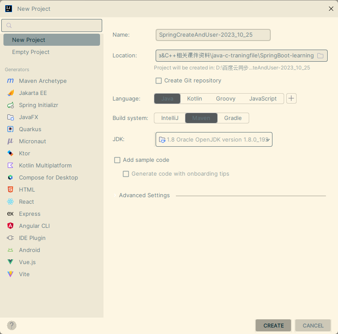The height and width of the screenshot is (334, 338).
Task: Click the Android label
Action: coord(29,250)
